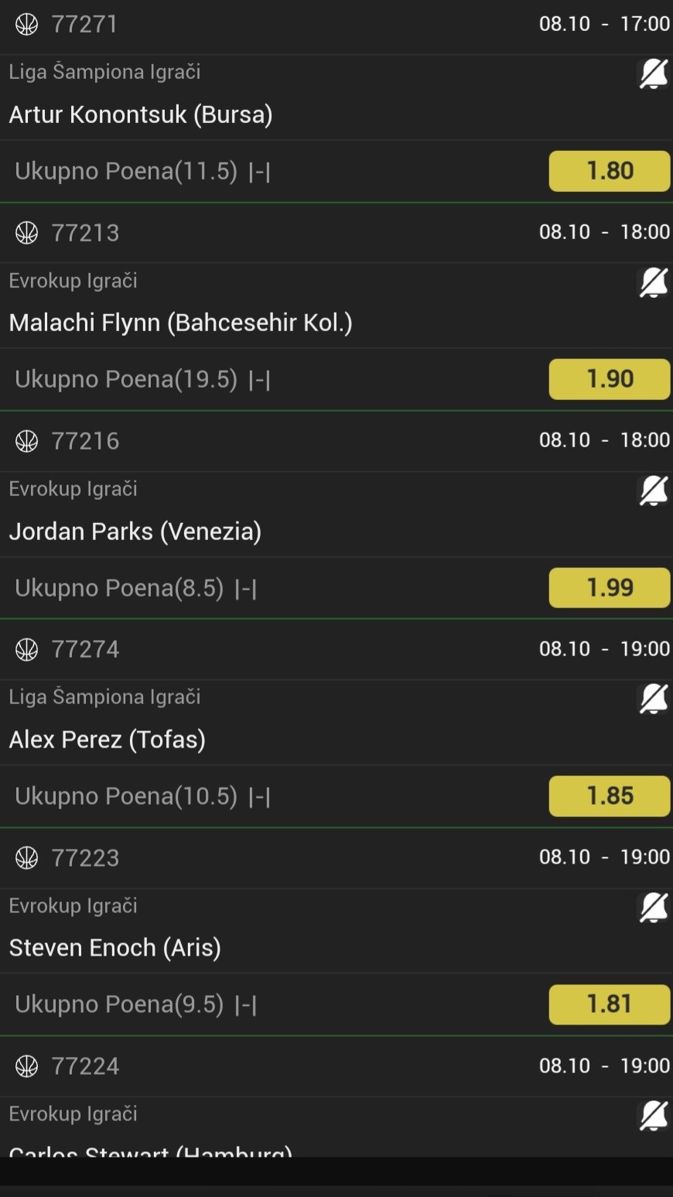Open Artur Konontsuk (Bursa) player entry
This screenshot has width=673, height=1197.
pyautogui.click(x=141, y=115)
